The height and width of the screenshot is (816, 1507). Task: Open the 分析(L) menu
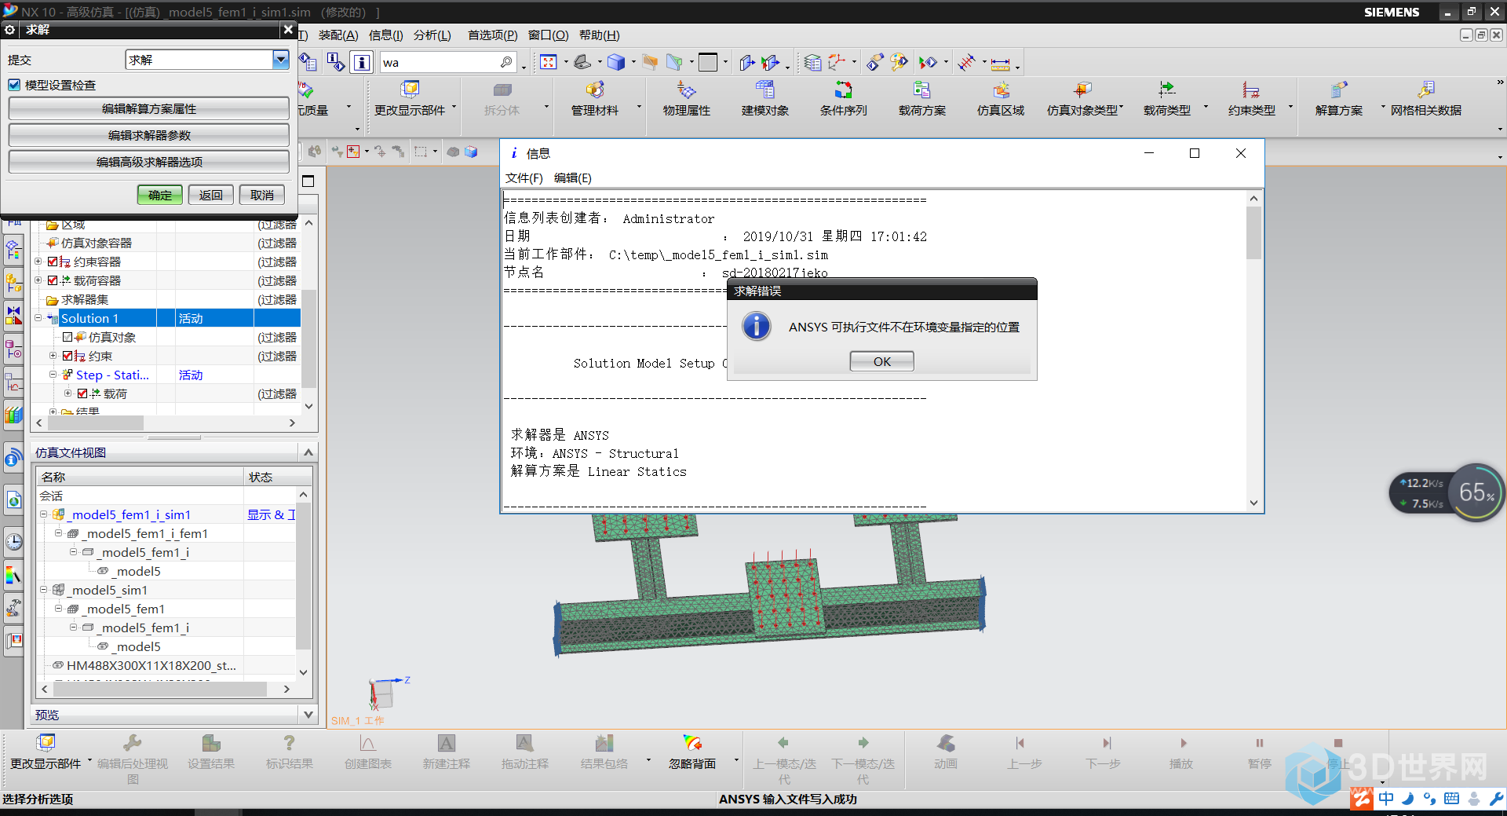[x=432, y=35]
